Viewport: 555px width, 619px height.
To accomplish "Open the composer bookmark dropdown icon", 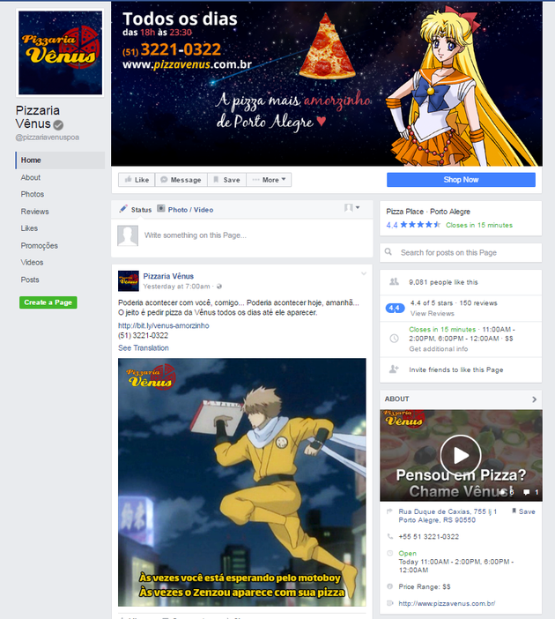I will (351, 207).
